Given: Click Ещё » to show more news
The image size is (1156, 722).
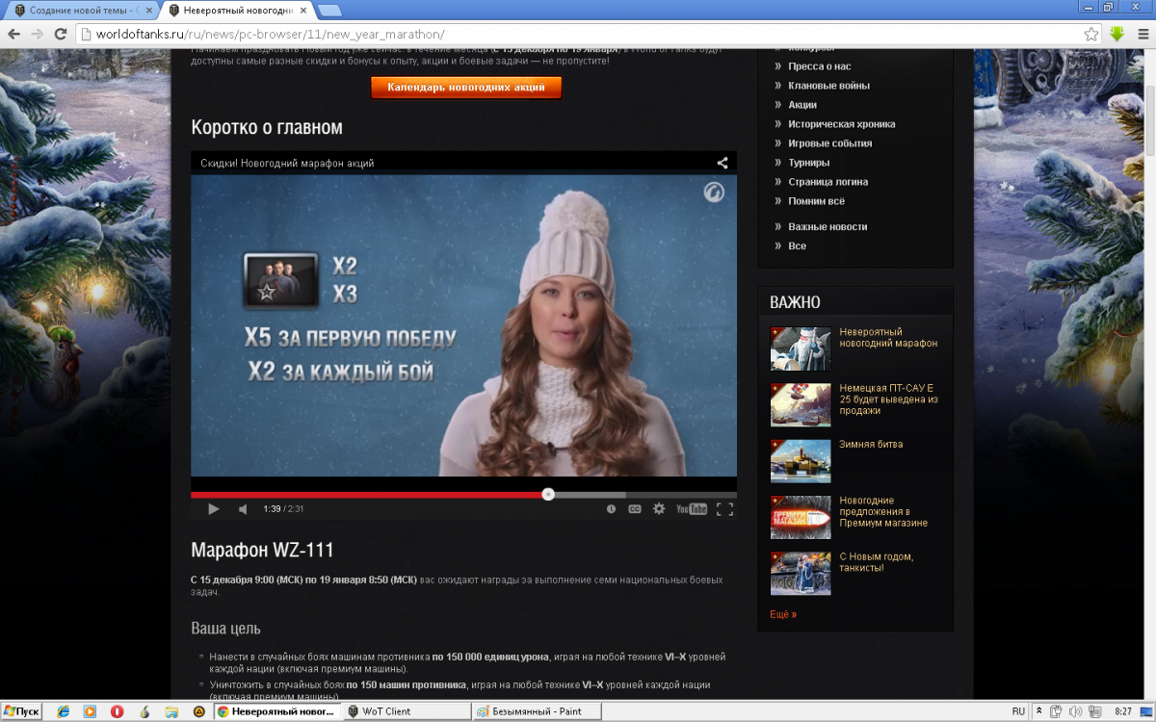Looking at the screenshot, I should coord(783,614).
